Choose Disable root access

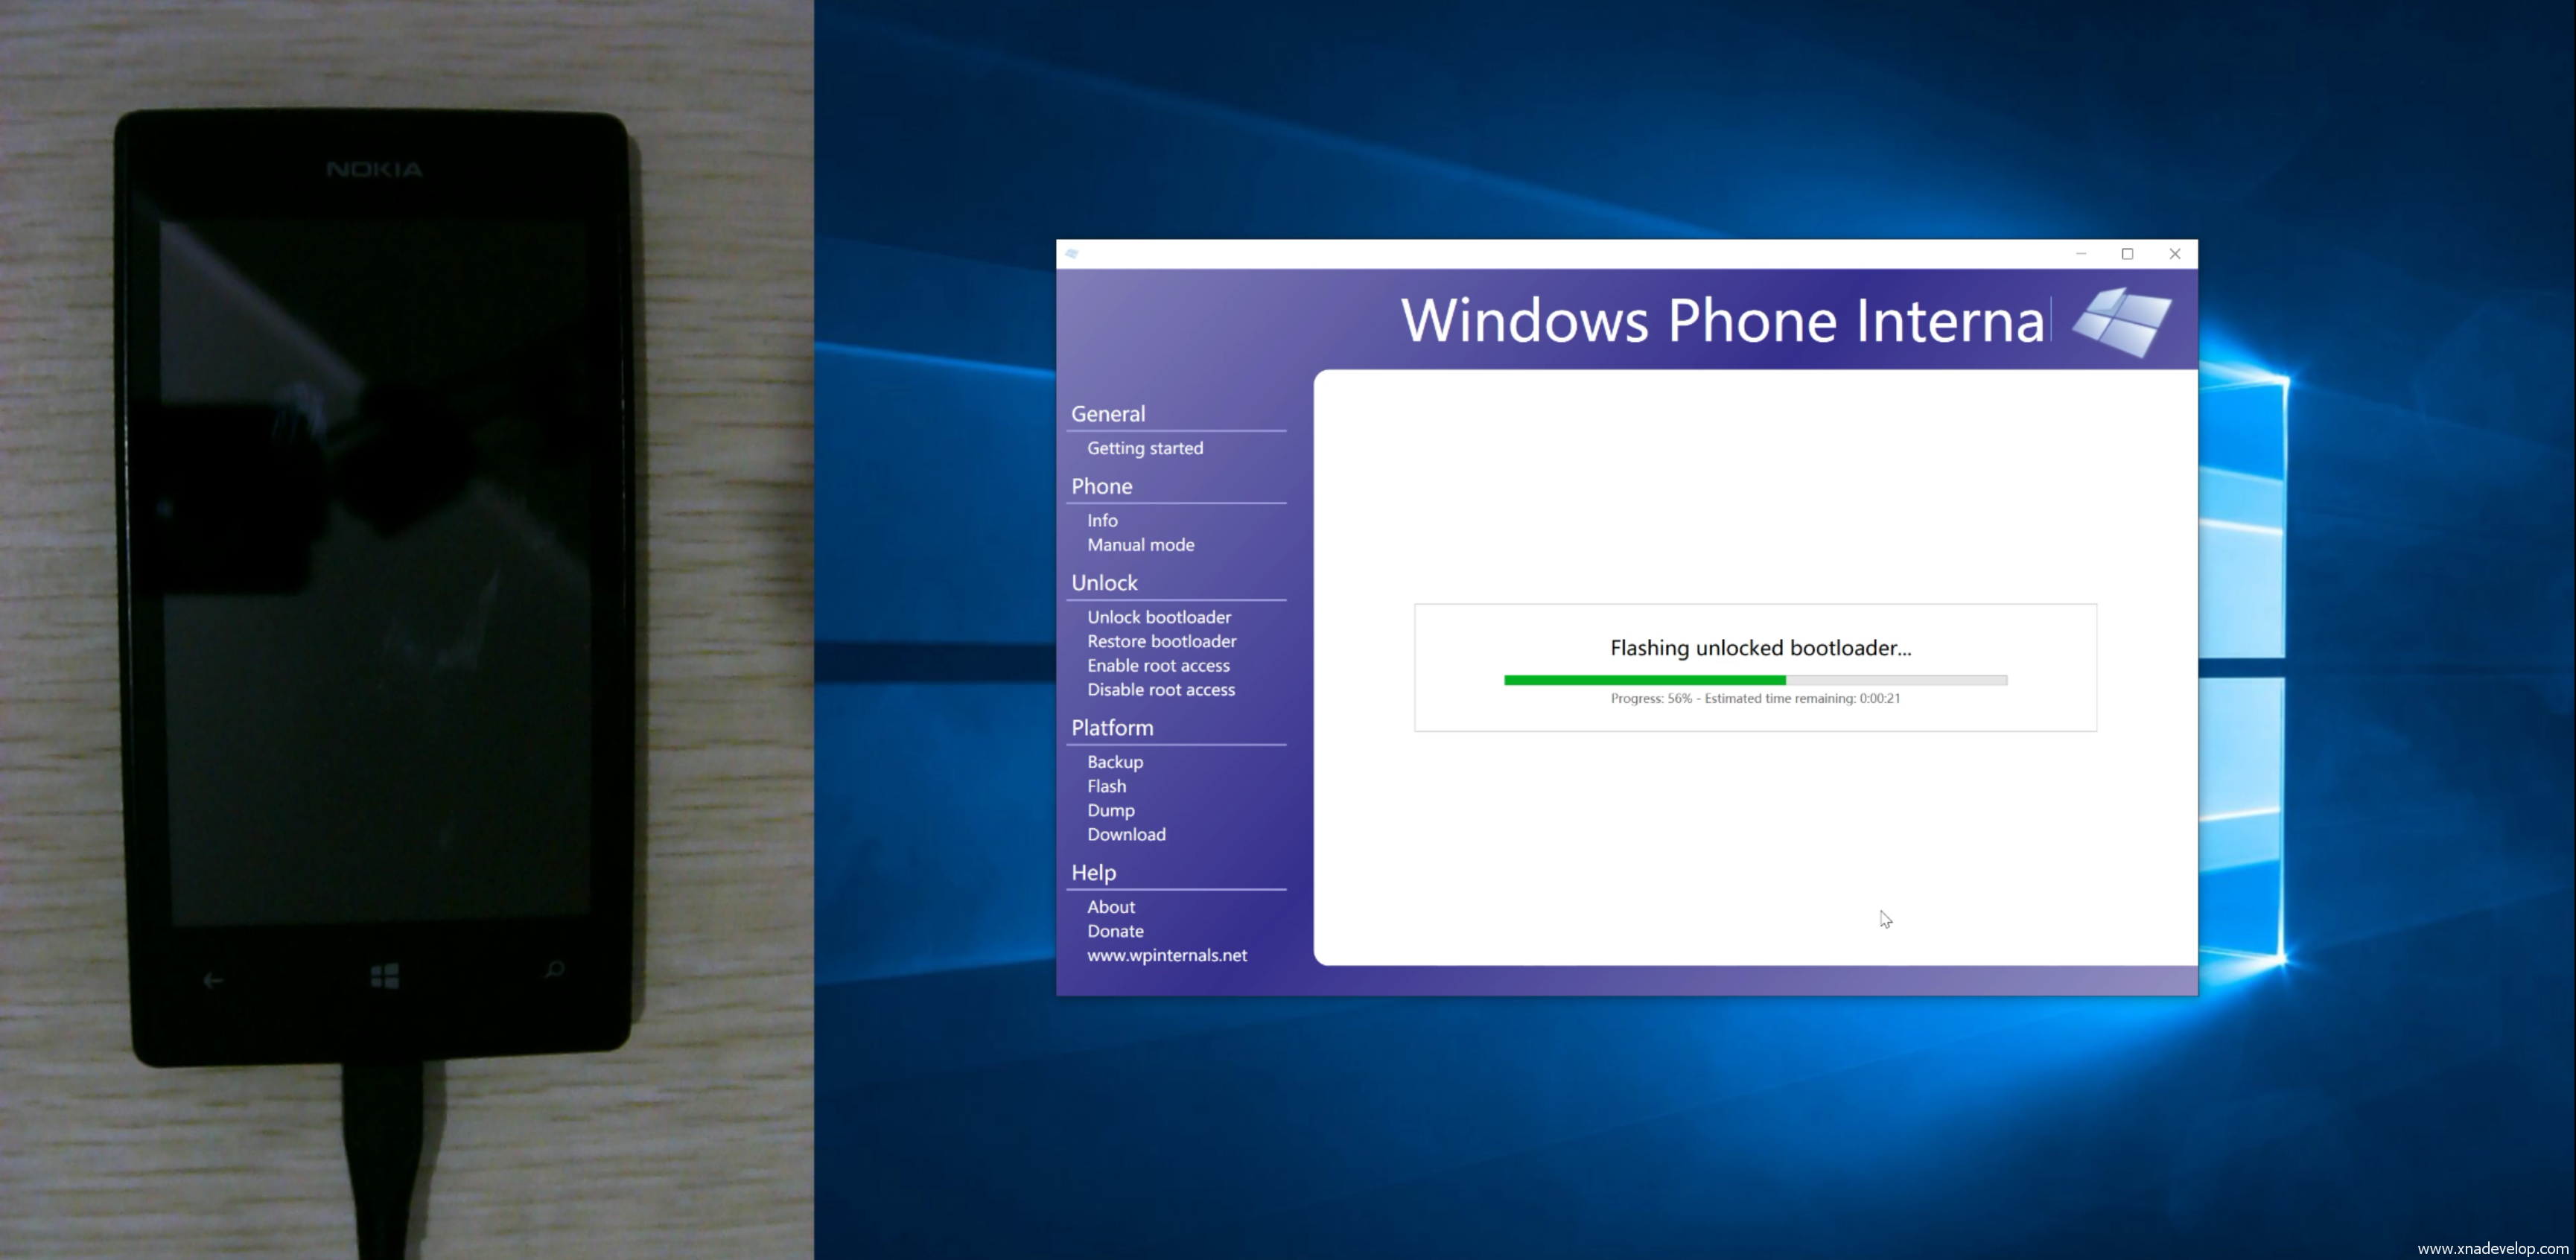pos(1160,690)
